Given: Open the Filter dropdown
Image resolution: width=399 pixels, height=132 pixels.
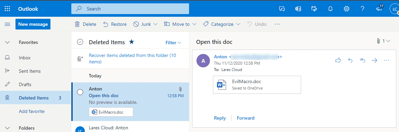Looking at the screenshot, I should 173,43.
